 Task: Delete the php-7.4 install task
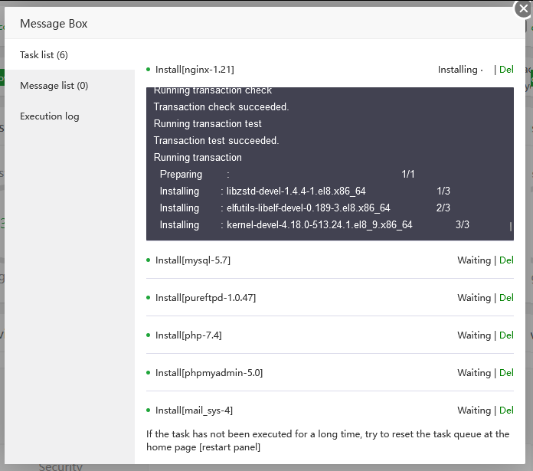pos(506,335)
